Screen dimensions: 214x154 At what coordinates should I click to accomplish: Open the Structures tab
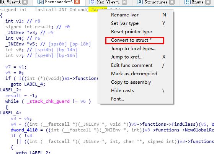click(x=156, y=2)
